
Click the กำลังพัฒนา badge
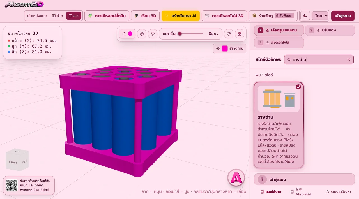point(284,16)
